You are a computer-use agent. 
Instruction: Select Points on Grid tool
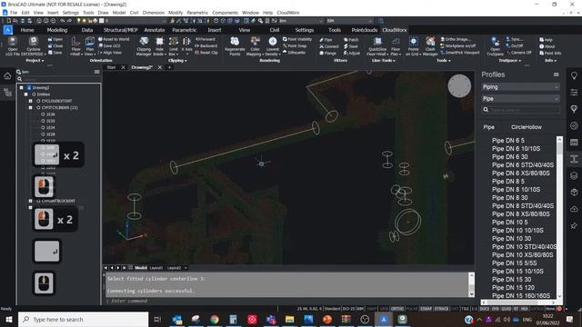[x=413, y=46]
